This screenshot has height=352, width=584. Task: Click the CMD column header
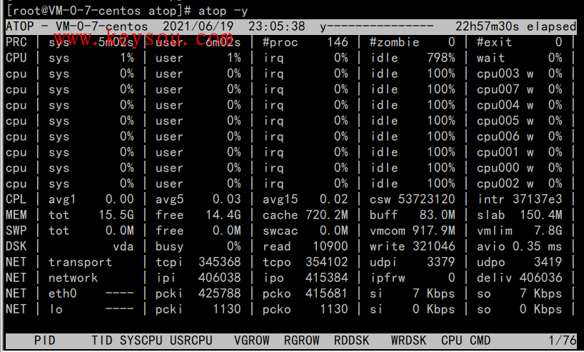(480, 341)
